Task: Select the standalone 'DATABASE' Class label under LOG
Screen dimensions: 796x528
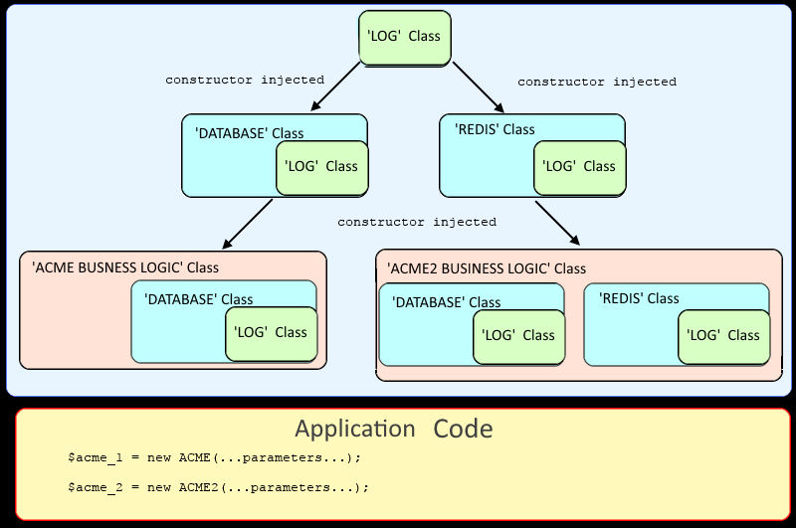Action: click(250, 133)
